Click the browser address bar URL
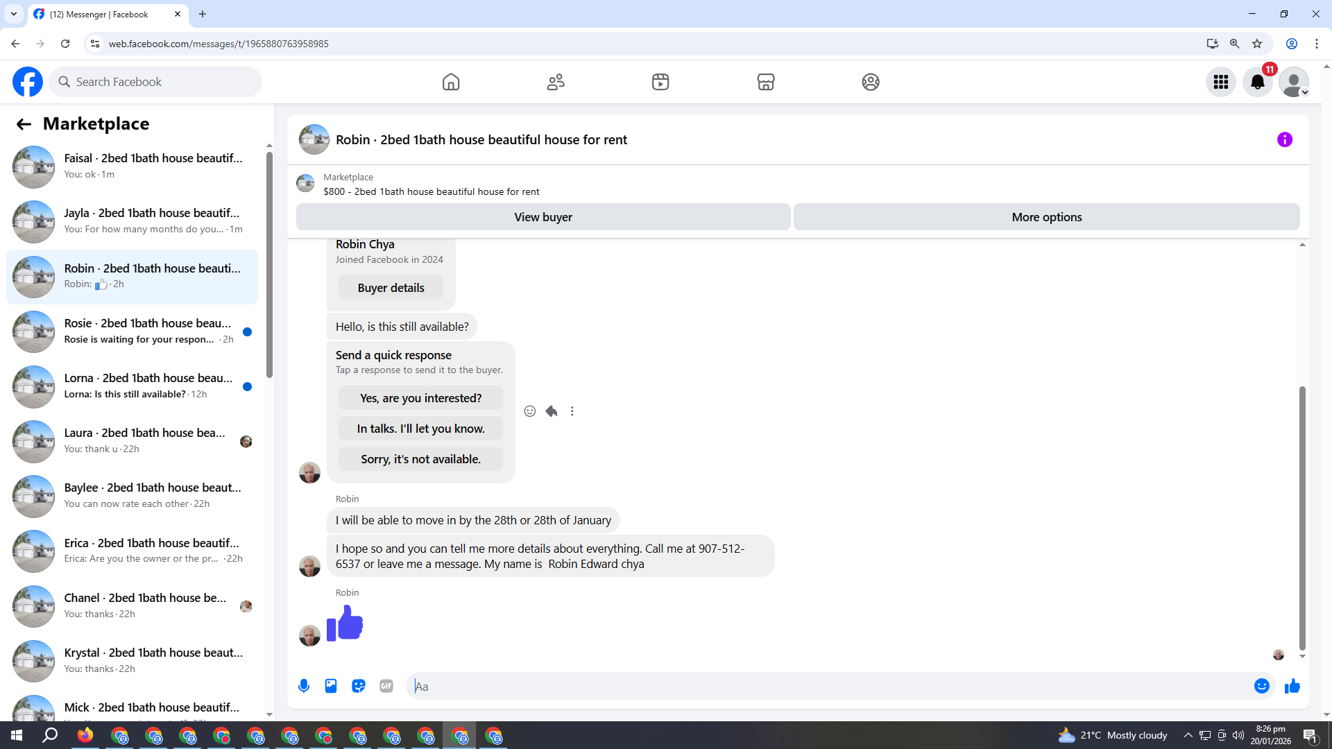The width and height of the screenshot is (1332, 749). pyautogui.click(x=219, y=44)
